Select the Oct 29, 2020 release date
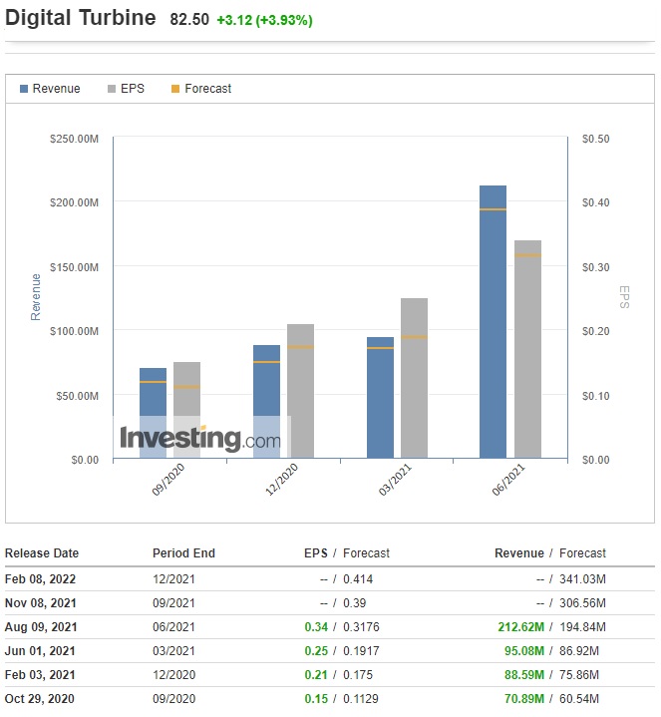 pos(39,699)
